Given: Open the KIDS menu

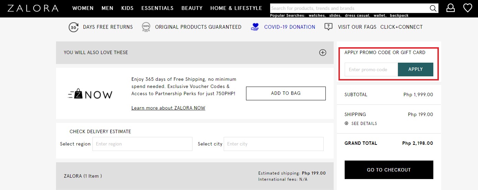Looking at the screenshot, I should [127, 8].
